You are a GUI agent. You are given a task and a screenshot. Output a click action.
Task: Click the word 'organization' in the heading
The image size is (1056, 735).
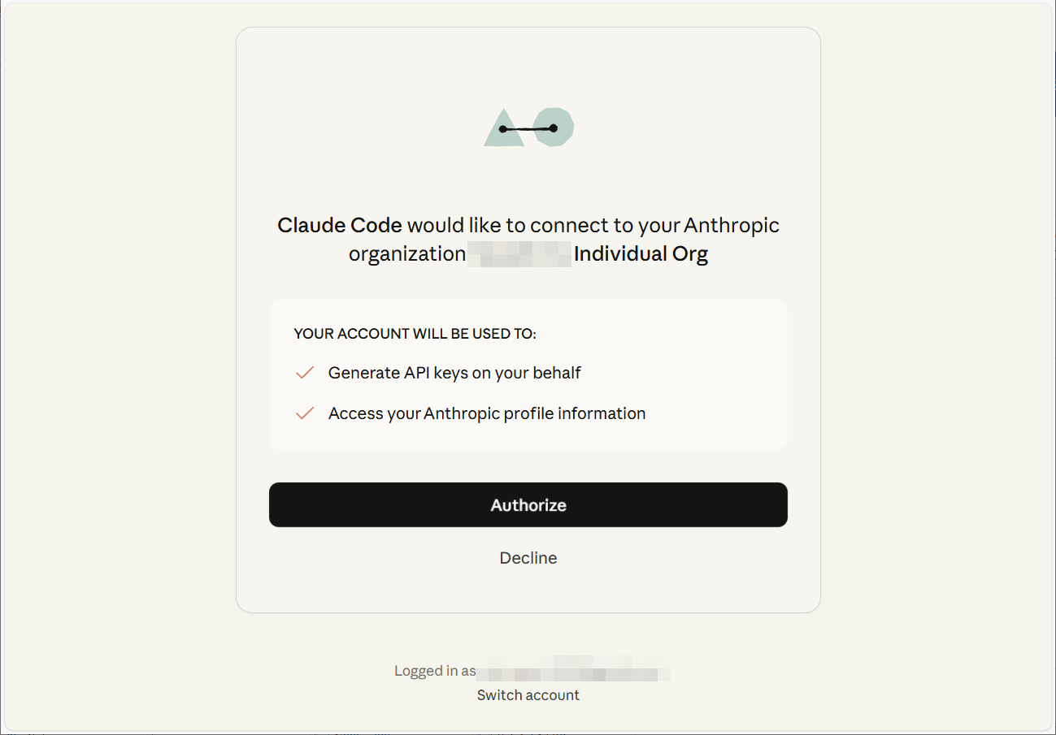coord(407,254)
